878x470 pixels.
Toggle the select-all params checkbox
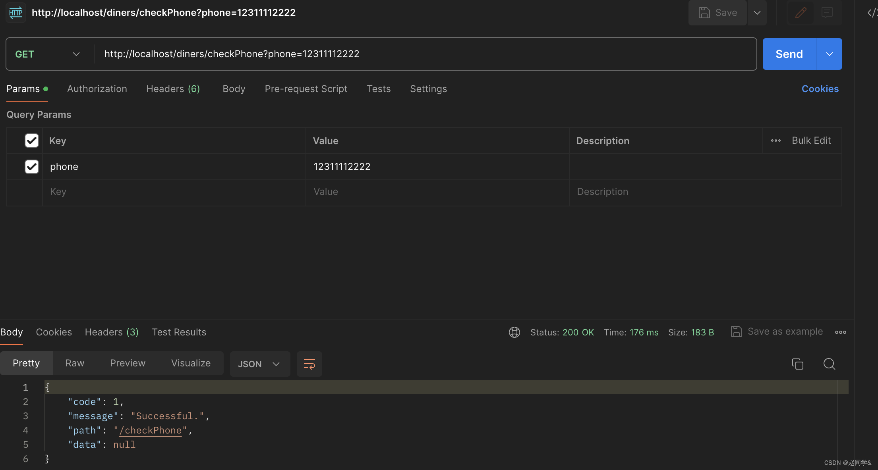click(32, 141)
